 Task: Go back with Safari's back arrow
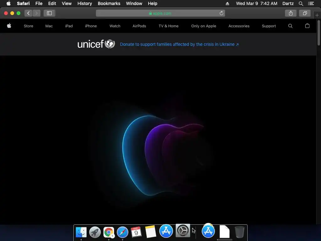pyautogui.click(x=29, y=13)
